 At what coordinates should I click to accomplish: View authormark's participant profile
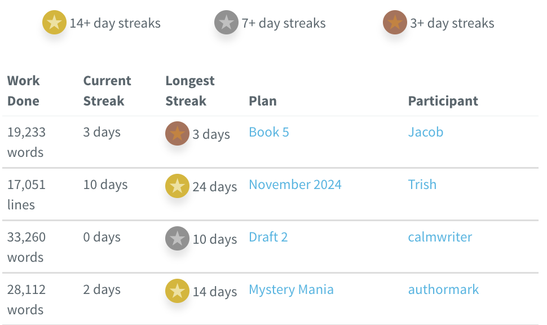[x=443, y=289]
